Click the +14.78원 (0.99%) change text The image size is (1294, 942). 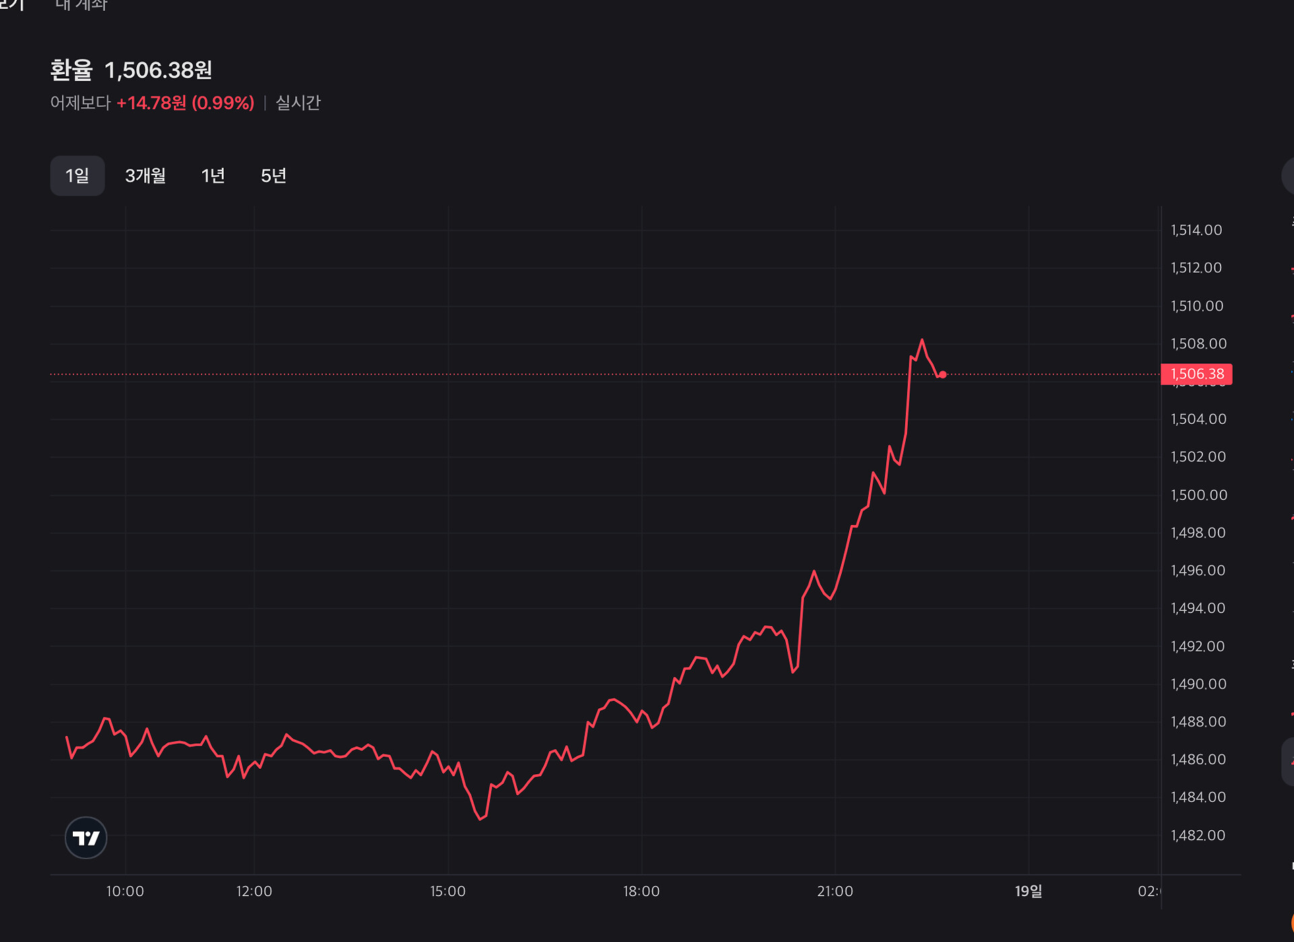tap(185, 103)
